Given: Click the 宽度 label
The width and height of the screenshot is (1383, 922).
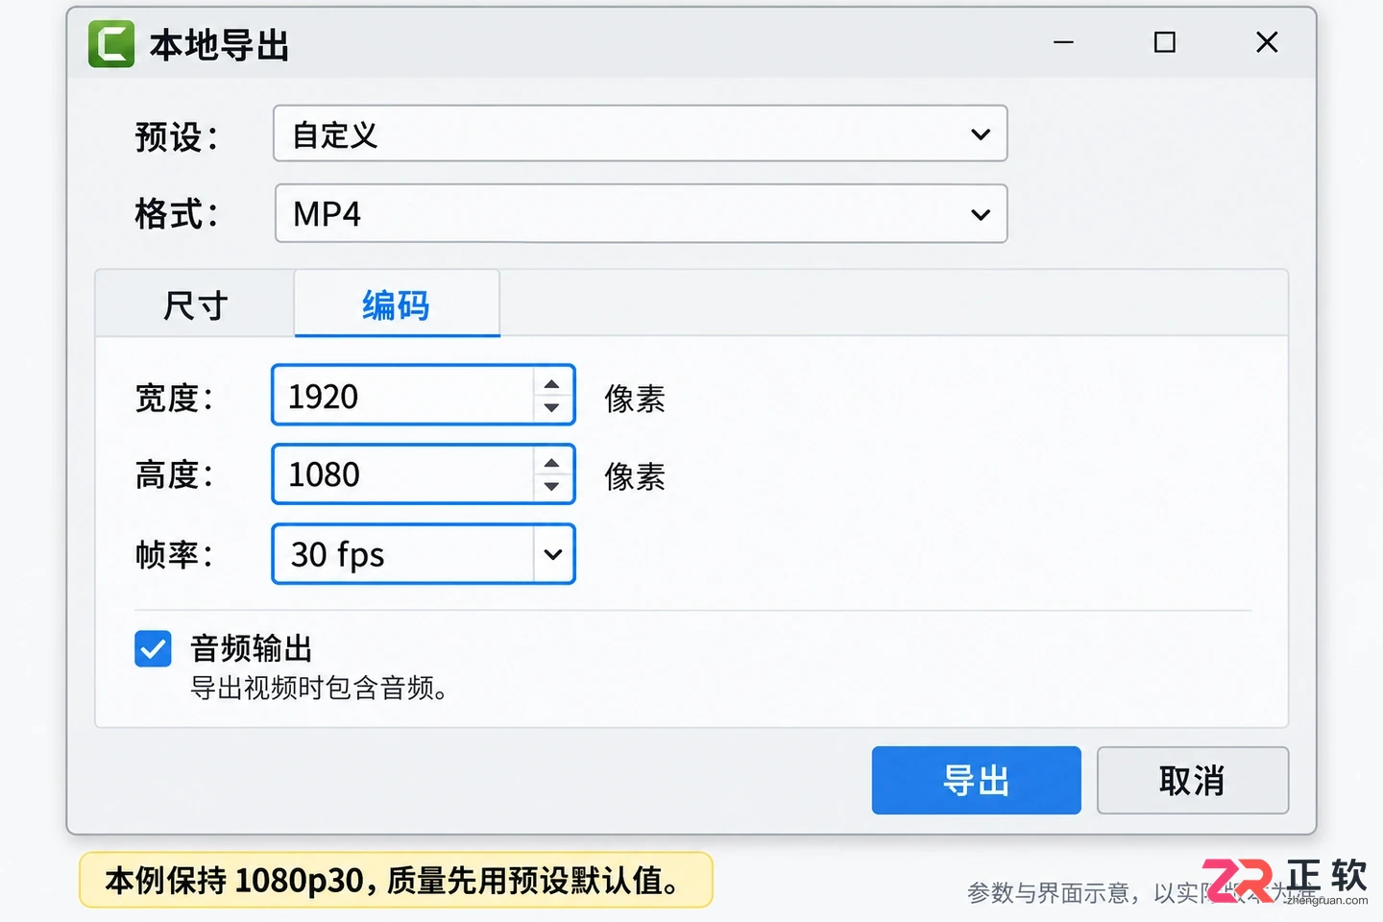Looking at the screenshot, I should [174, 398].
